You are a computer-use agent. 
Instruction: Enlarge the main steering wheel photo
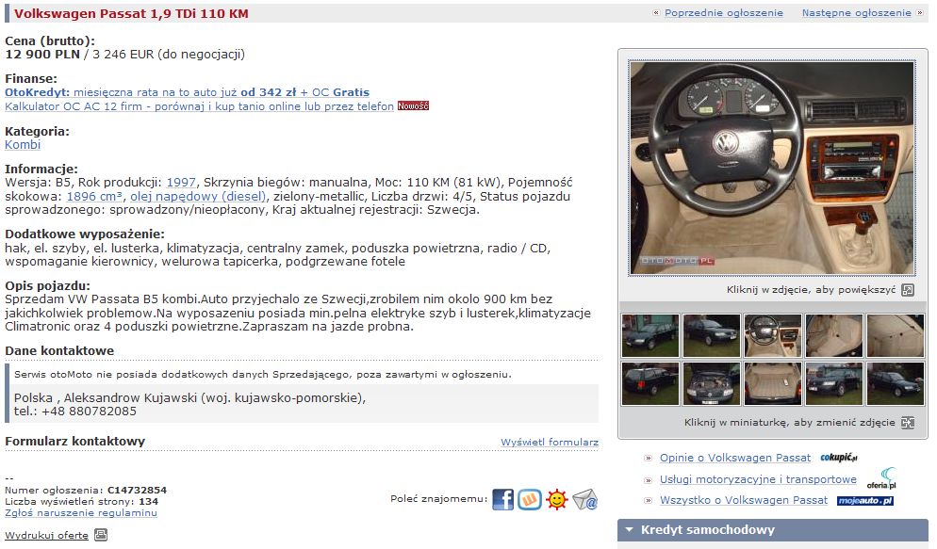pyautogui.click(x=772, y=168)
